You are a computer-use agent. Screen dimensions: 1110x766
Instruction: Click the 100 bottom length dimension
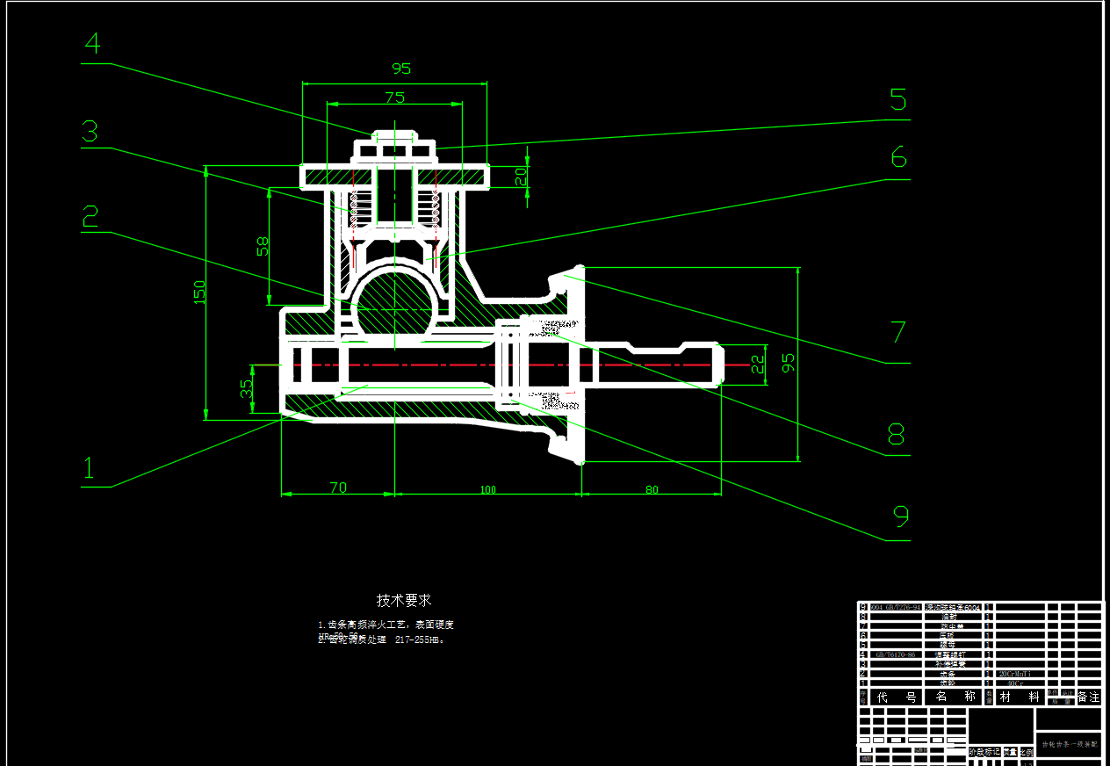click(x=488, y=490)
